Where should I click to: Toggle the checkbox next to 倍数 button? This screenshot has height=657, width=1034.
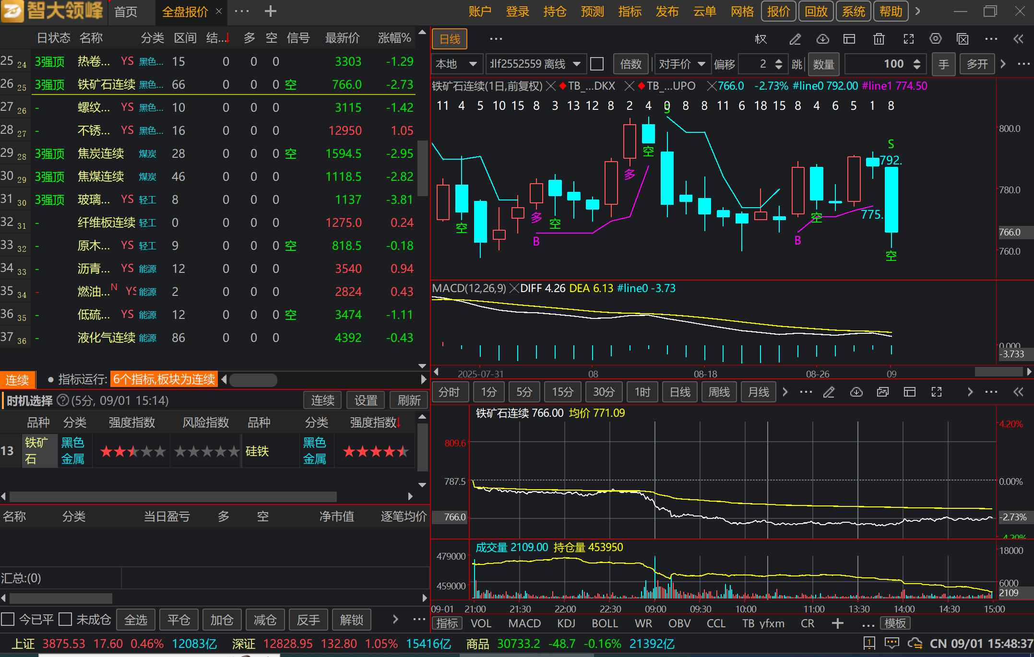pyautogui.click(x=597, y=64)
